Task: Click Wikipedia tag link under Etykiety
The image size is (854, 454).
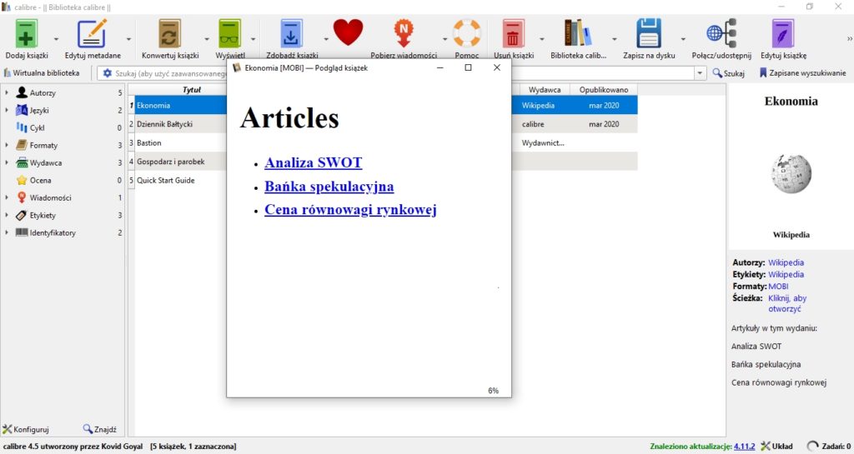Action: 786,275
